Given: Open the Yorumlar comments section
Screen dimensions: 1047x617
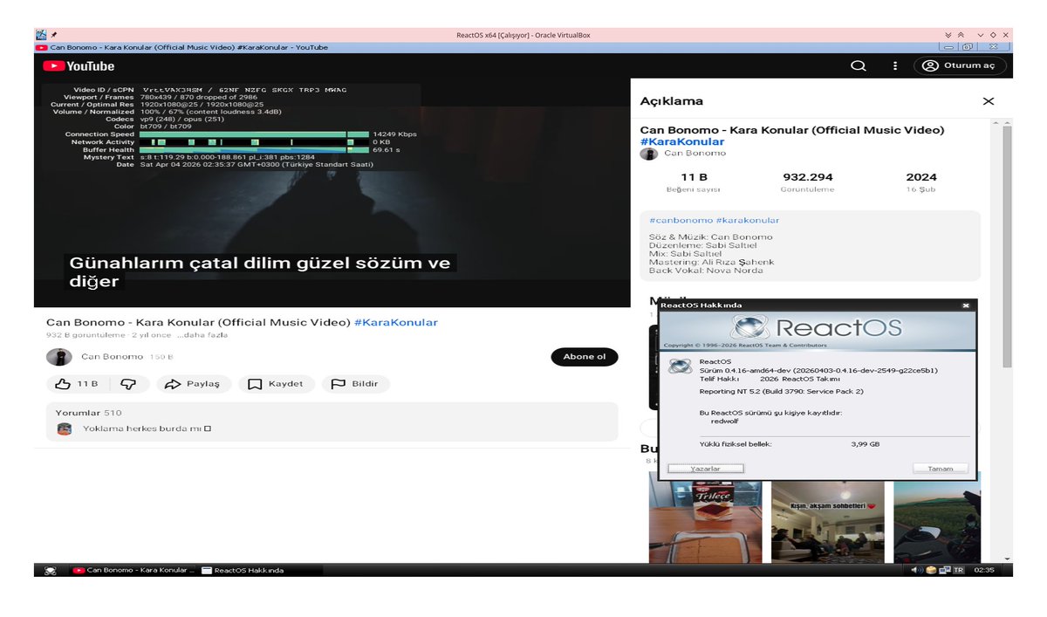Looking at the screenshot, I should click(332, 421).
